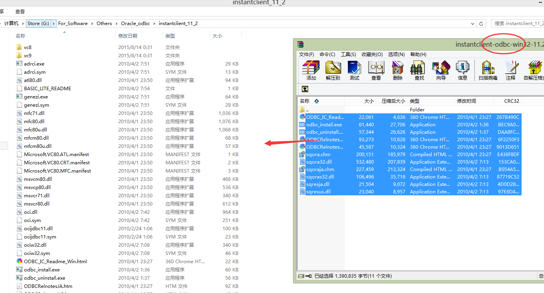Viewport: 544px width, 293px height.
Task: Click the odbc_install.exe icon in Explorer
Action: [19, 269]
